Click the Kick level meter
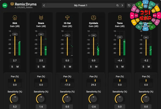Viewport: 161px width, 109px height. click(x=19, y=43)
